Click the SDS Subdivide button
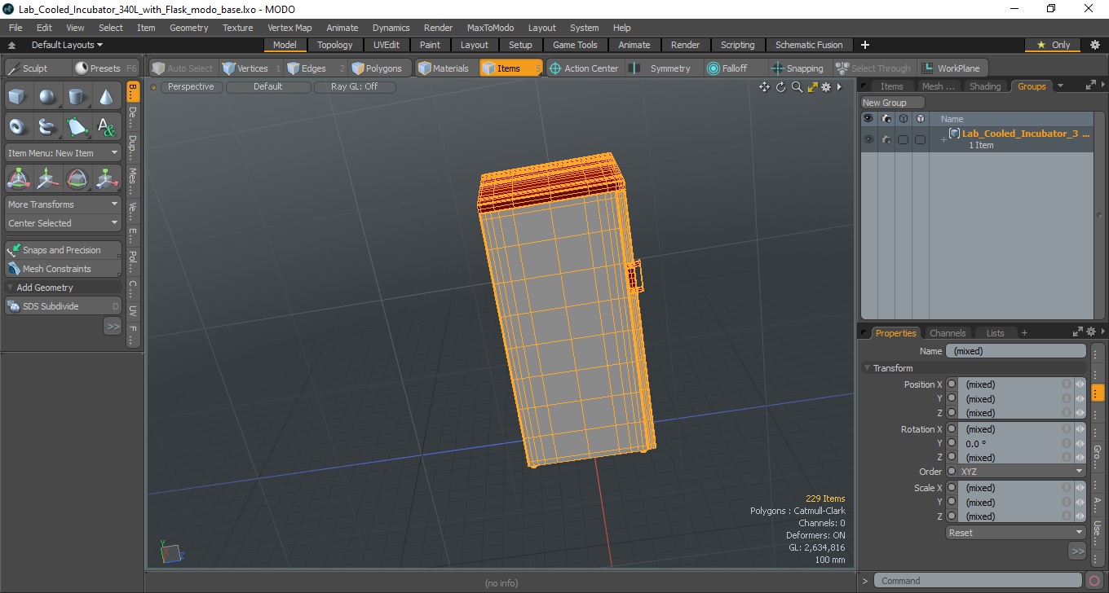The height and width of the screenshot is (593, 1109). pyautogui.click(x=63, y=306)
